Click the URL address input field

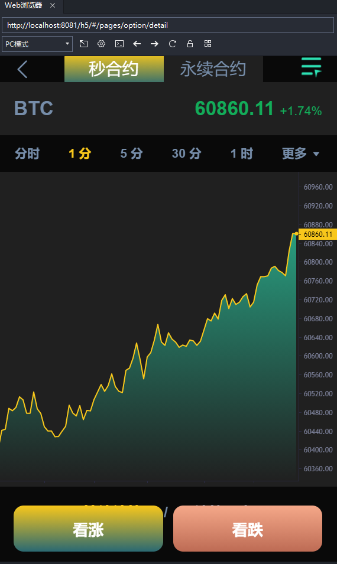point(168,25)
